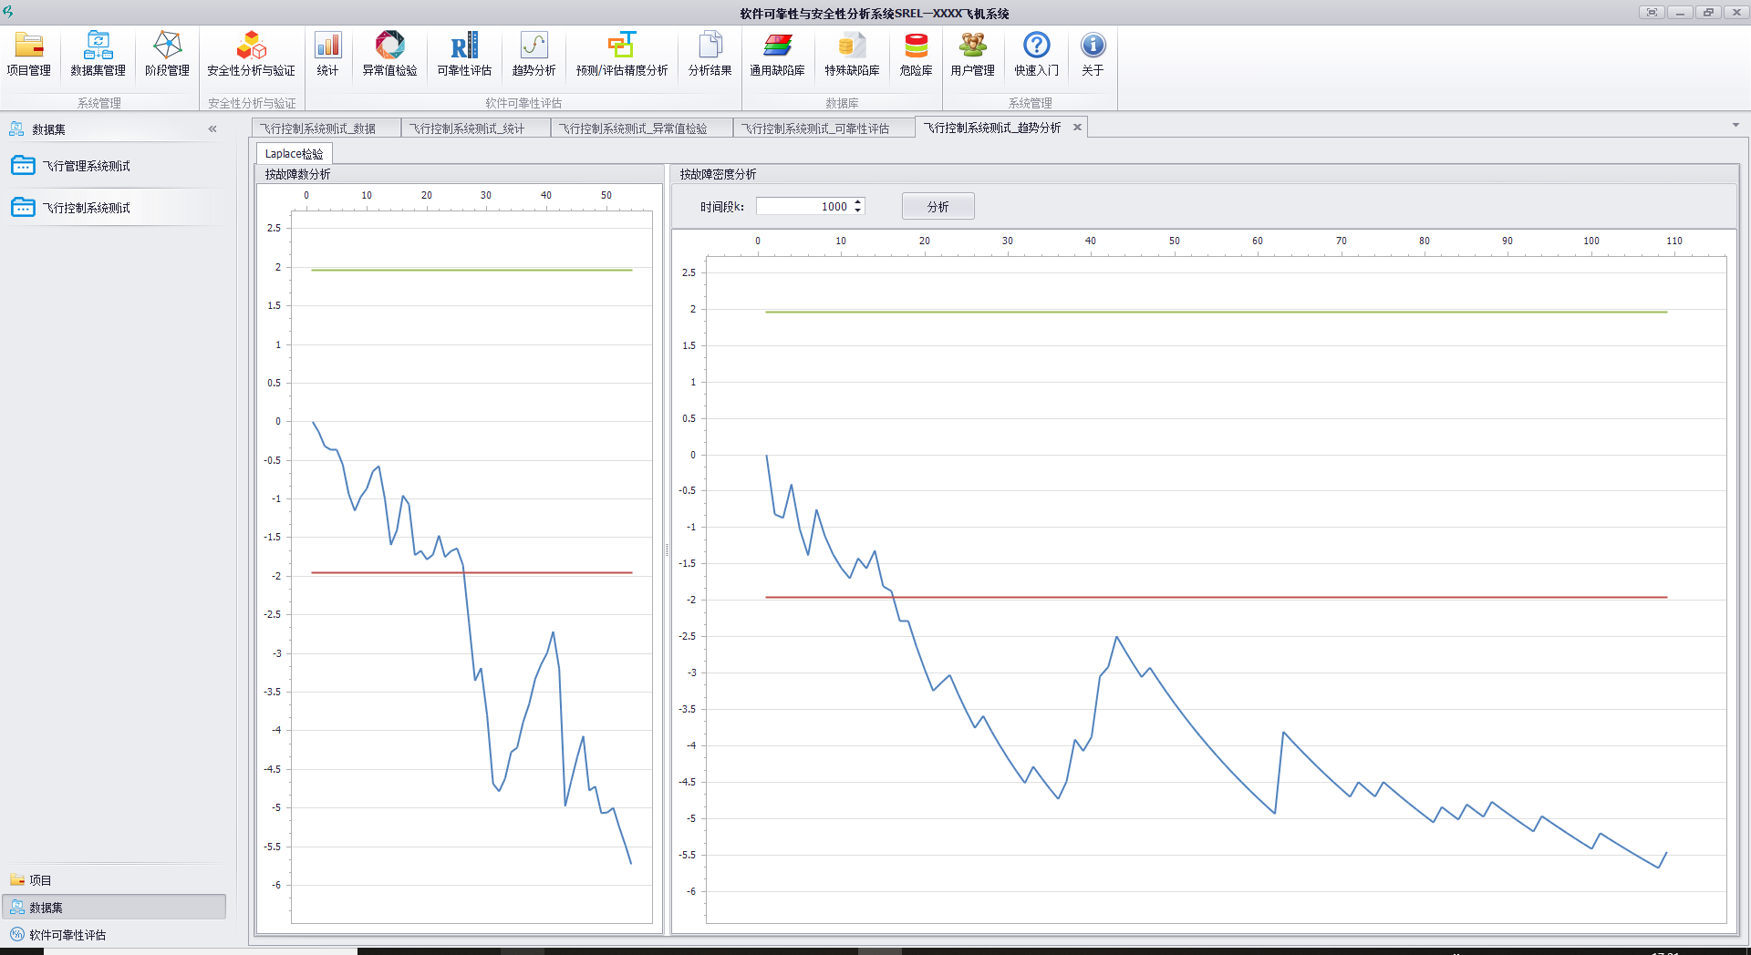Increase the 时间段k value with up arrow
This screenshot has height=955, width=1751.
pos(857,202)
